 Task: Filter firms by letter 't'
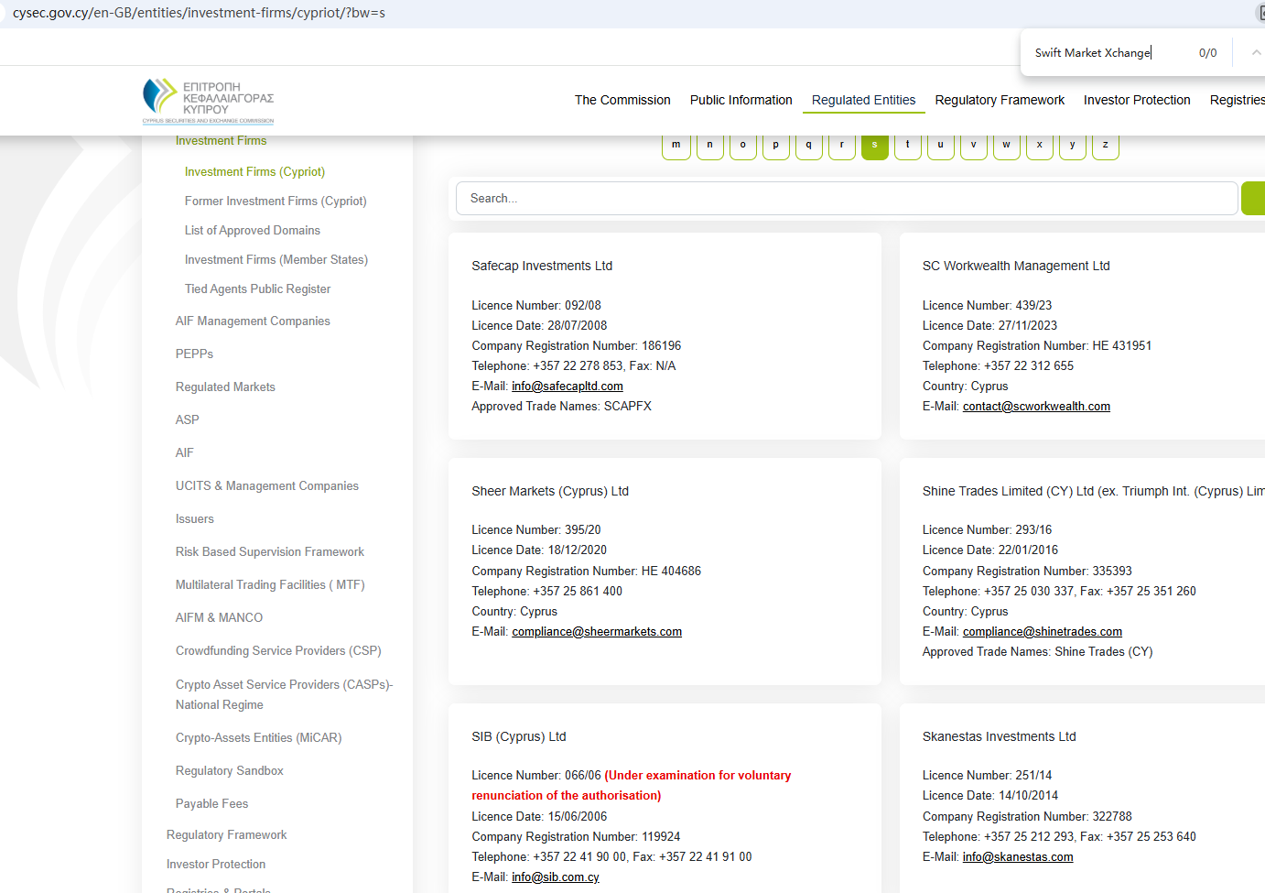(x=907, y=145)
